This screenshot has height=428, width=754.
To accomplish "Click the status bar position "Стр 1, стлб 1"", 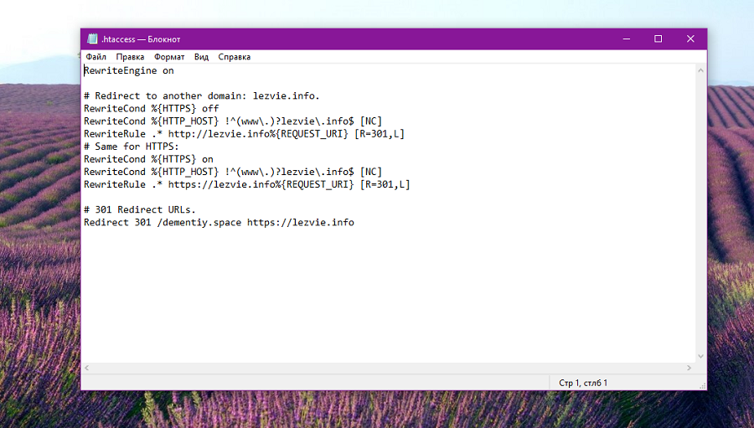I will pyautogui.click(x=583, y=383).
